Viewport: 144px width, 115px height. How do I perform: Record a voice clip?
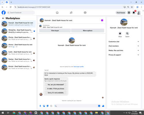[x=40, y=106]
